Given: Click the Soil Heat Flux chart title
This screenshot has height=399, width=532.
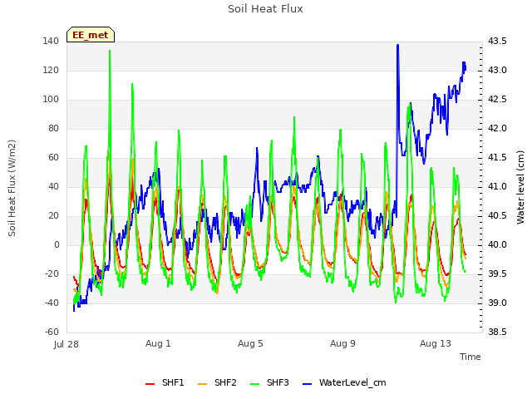Looking at the screenshot, I should [265, 9].
